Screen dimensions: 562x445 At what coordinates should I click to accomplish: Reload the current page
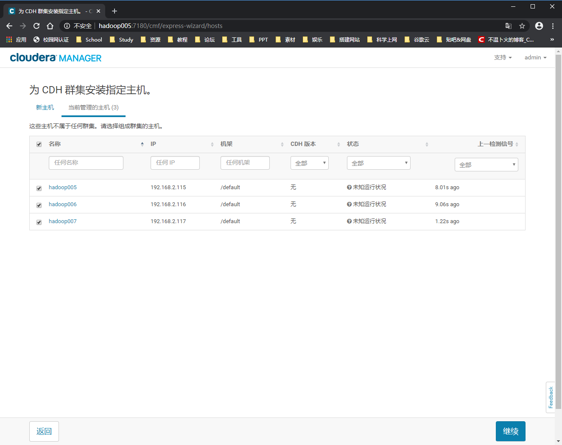click(36, 26)
